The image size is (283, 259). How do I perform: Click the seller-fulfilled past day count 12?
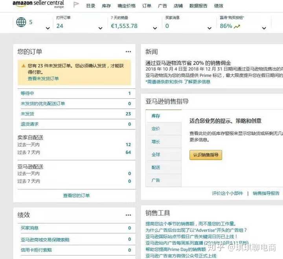pos(128,145)
